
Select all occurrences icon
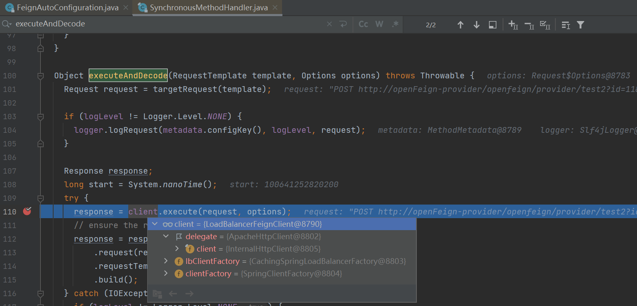[545, 25]
